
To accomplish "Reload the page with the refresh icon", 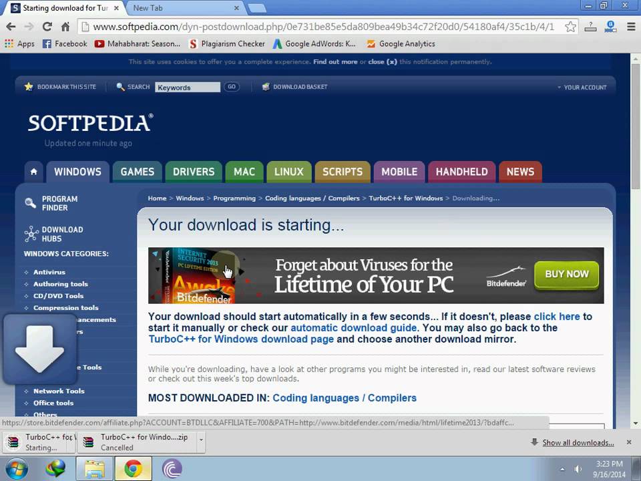I will pyautogui.click(x=47, y=27).
